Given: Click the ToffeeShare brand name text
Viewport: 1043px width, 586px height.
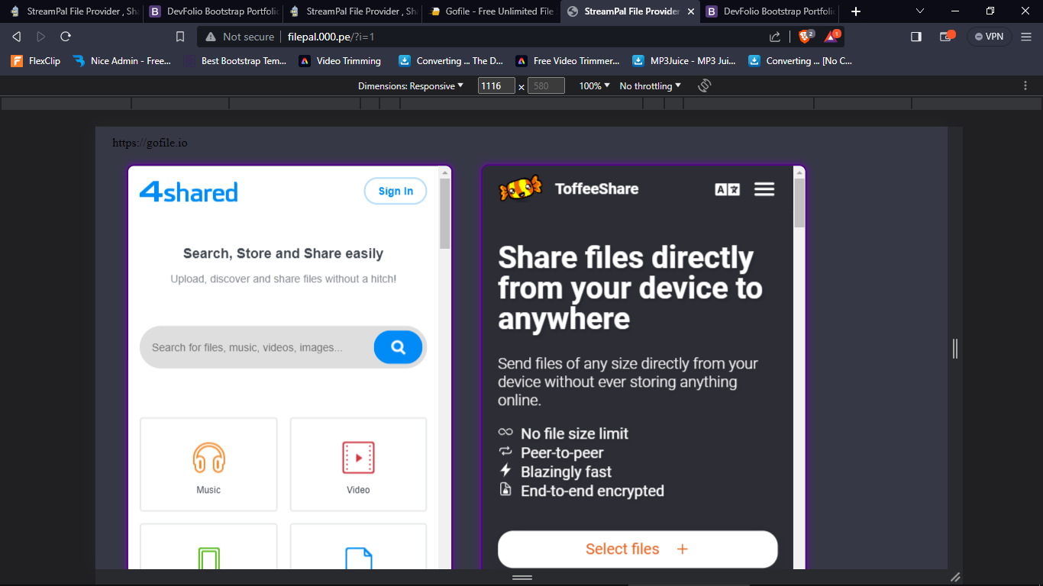Looking at the screenshot, I should (x=596, y=189).
